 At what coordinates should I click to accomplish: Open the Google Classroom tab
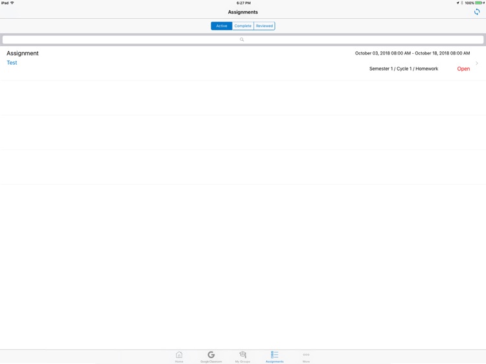(x=211, y=357)
